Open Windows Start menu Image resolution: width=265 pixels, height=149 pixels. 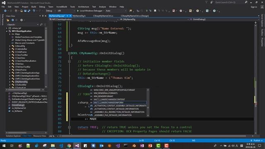4,146
